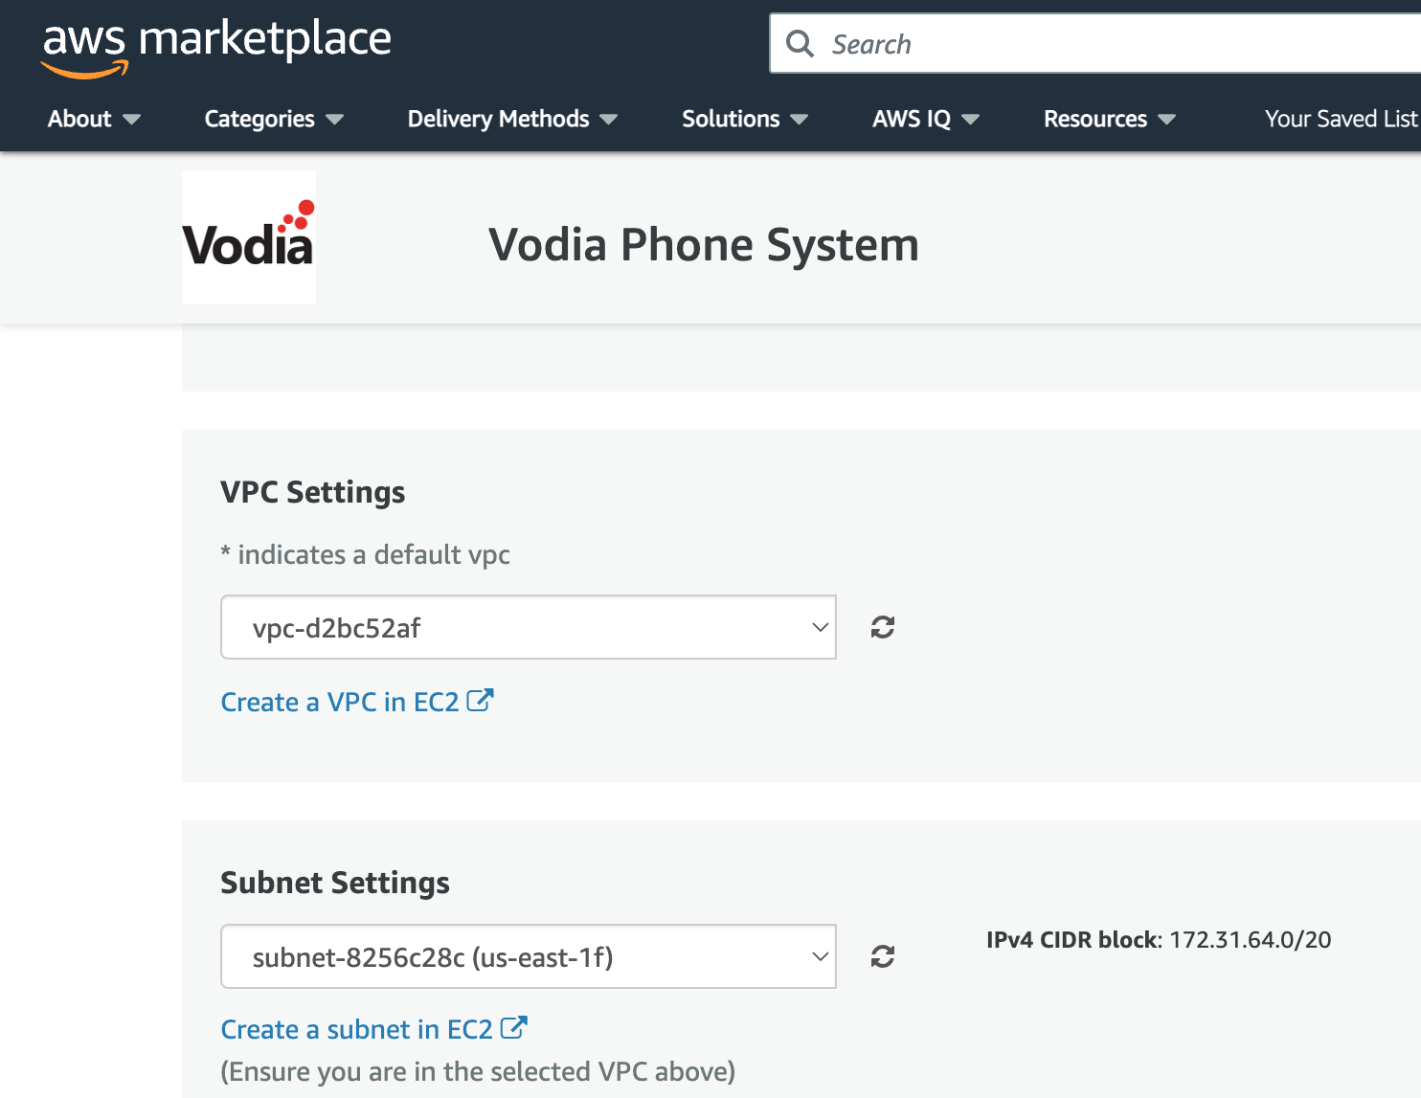1421x1098 pixels.
Task: Click external link icon beside Create a subnet
Action: (x=513, y=1028)
